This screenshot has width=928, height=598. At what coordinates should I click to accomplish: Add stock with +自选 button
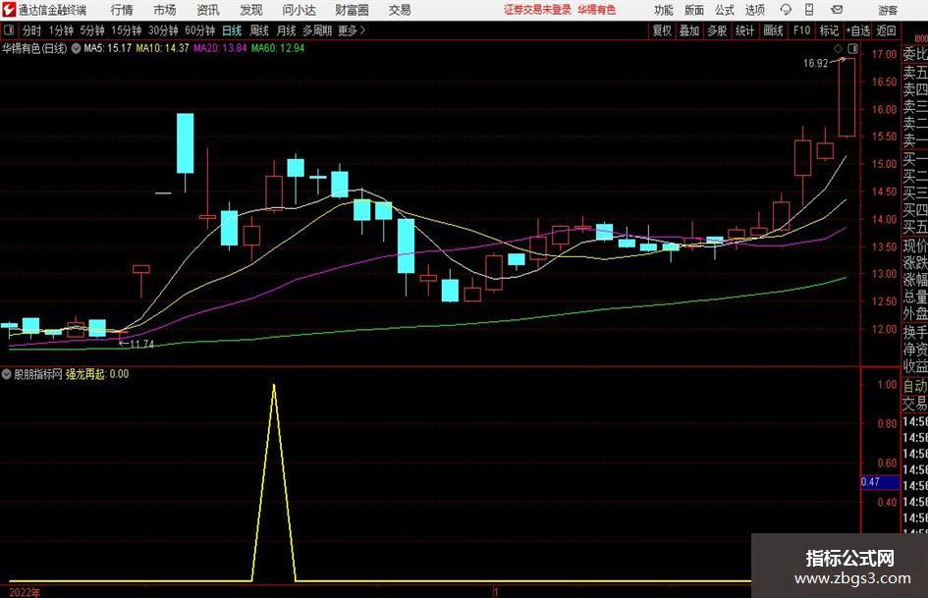(x=858, y=30)
